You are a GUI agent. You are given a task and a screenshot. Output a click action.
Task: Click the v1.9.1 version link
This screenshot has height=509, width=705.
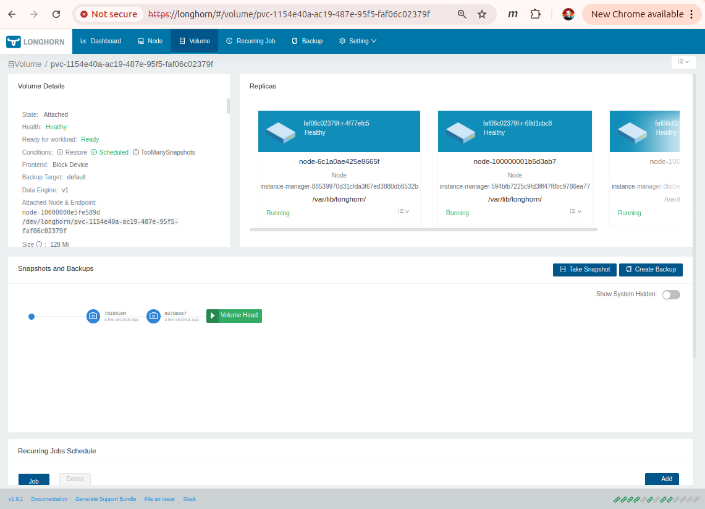coord(15,499)
